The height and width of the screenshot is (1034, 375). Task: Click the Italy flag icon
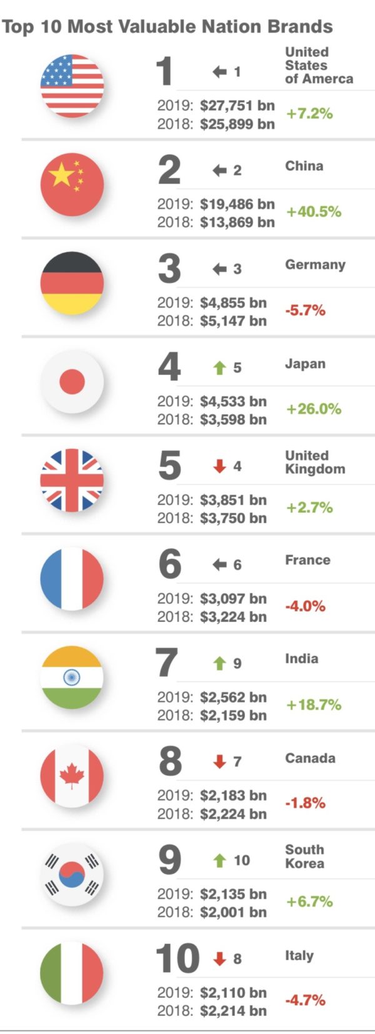72,973
